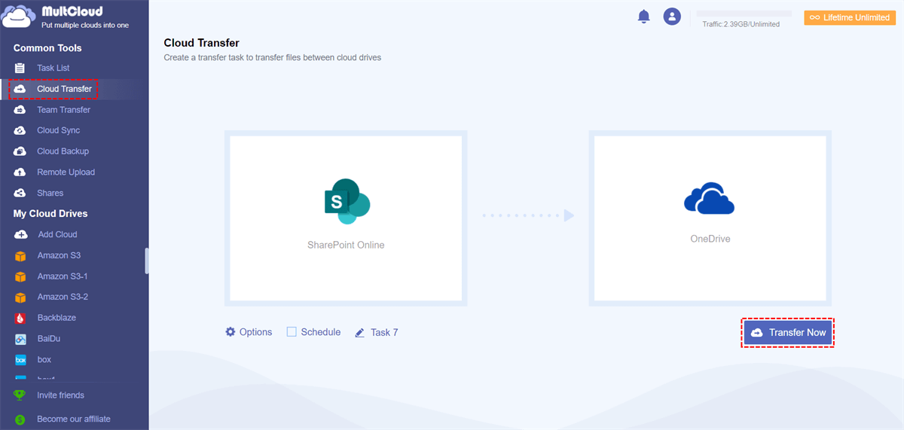Click the My Cloud Drives header
Viewport: 904px width, 430px height.
coord(50,214)
